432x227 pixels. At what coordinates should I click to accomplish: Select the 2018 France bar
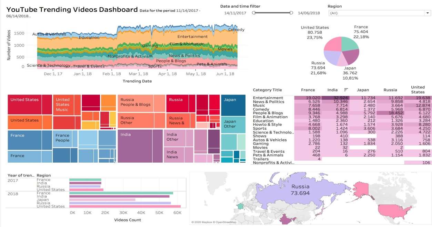coord(121,193)
